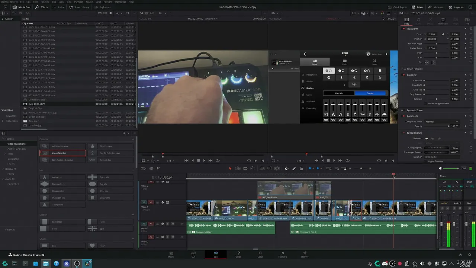The width and height of the screenshot is (476, 268).
Task: Check the Retain Image Position box
Action: (x=426, y=103)
